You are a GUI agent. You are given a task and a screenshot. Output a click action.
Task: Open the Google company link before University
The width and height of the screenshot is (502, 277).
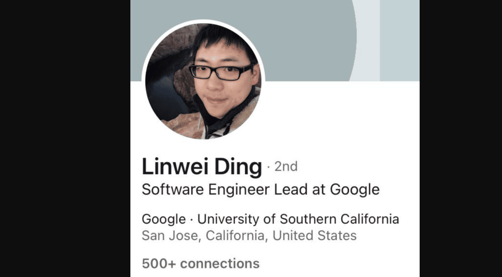pos(164,219)
